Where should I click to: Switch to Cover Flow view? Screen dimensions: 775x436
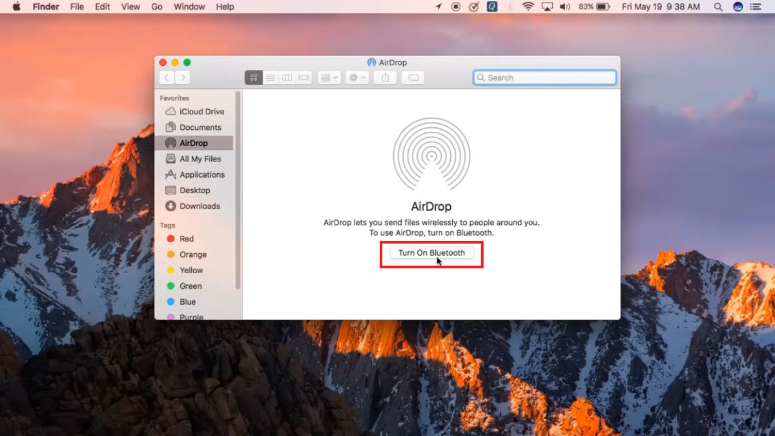point(304,78)
